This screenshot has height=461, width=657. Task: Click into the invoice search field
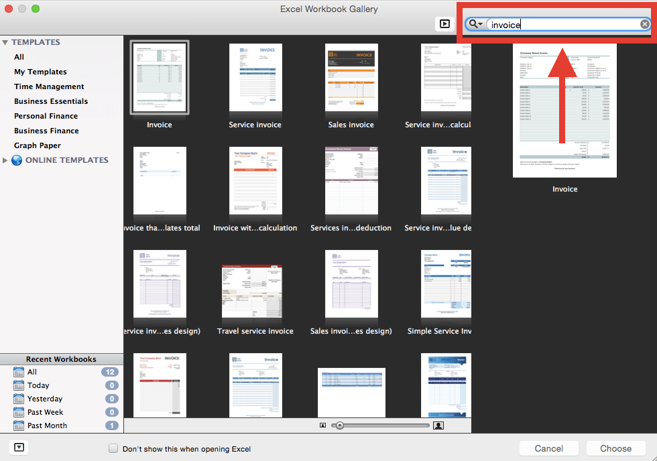pos(564,24)
